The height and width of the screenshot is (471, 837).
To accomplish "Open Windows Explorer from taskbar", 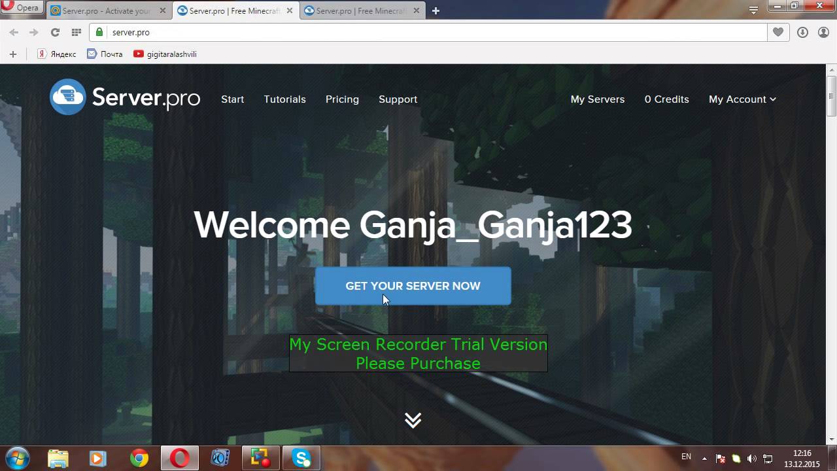I will coord(58,459).
